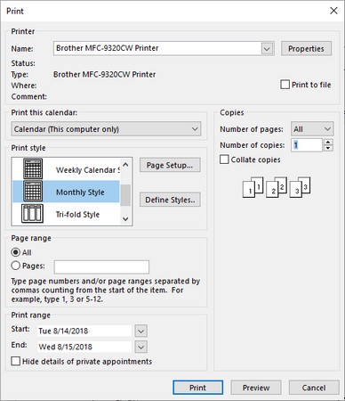The width and height of the screenshot is (345, 401).
Task: Open Page Setup dialog
Action: (170, 165)
